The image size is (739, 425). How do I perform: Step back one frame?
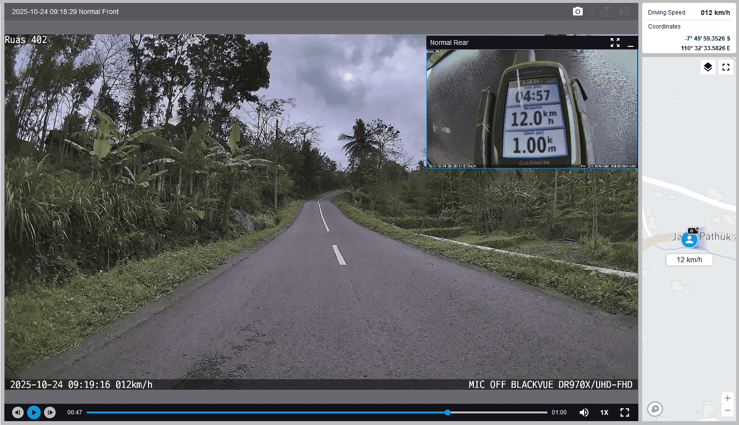[x=18, y=412]
